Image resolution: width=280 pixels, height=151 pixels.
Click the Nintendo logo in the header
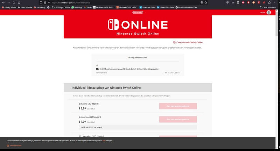pos(138,12)
